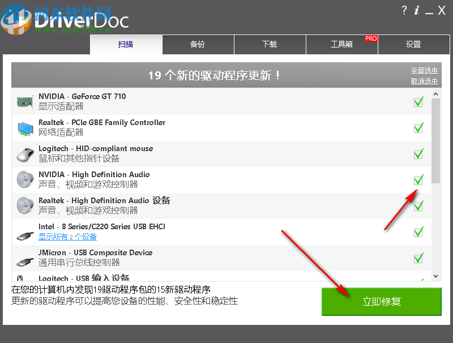The height and width of the screenshot is (343, 453).
Task: Switch to the 备份 tab
Action: point(198,45)
